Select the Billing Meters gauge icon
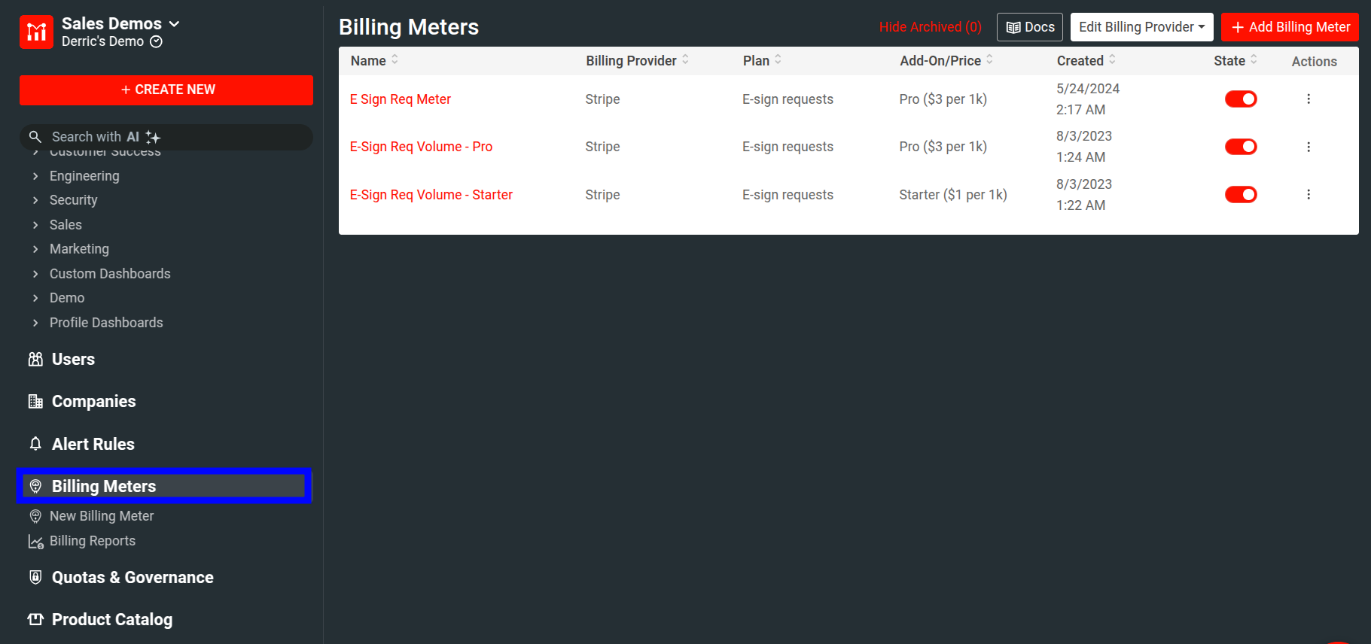The height and width of the screenshot is (644, 1371). click(x=35, y=486)
